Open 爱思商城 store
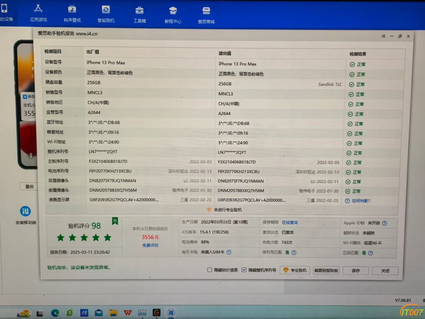This screenshot has height=319, width=425. [206, 15]
